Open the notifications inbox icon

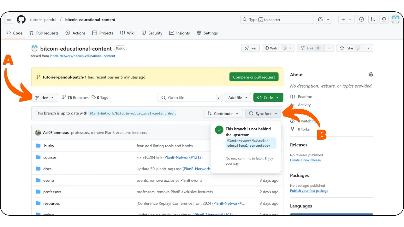pyautogui.click(x=384, y=20)
